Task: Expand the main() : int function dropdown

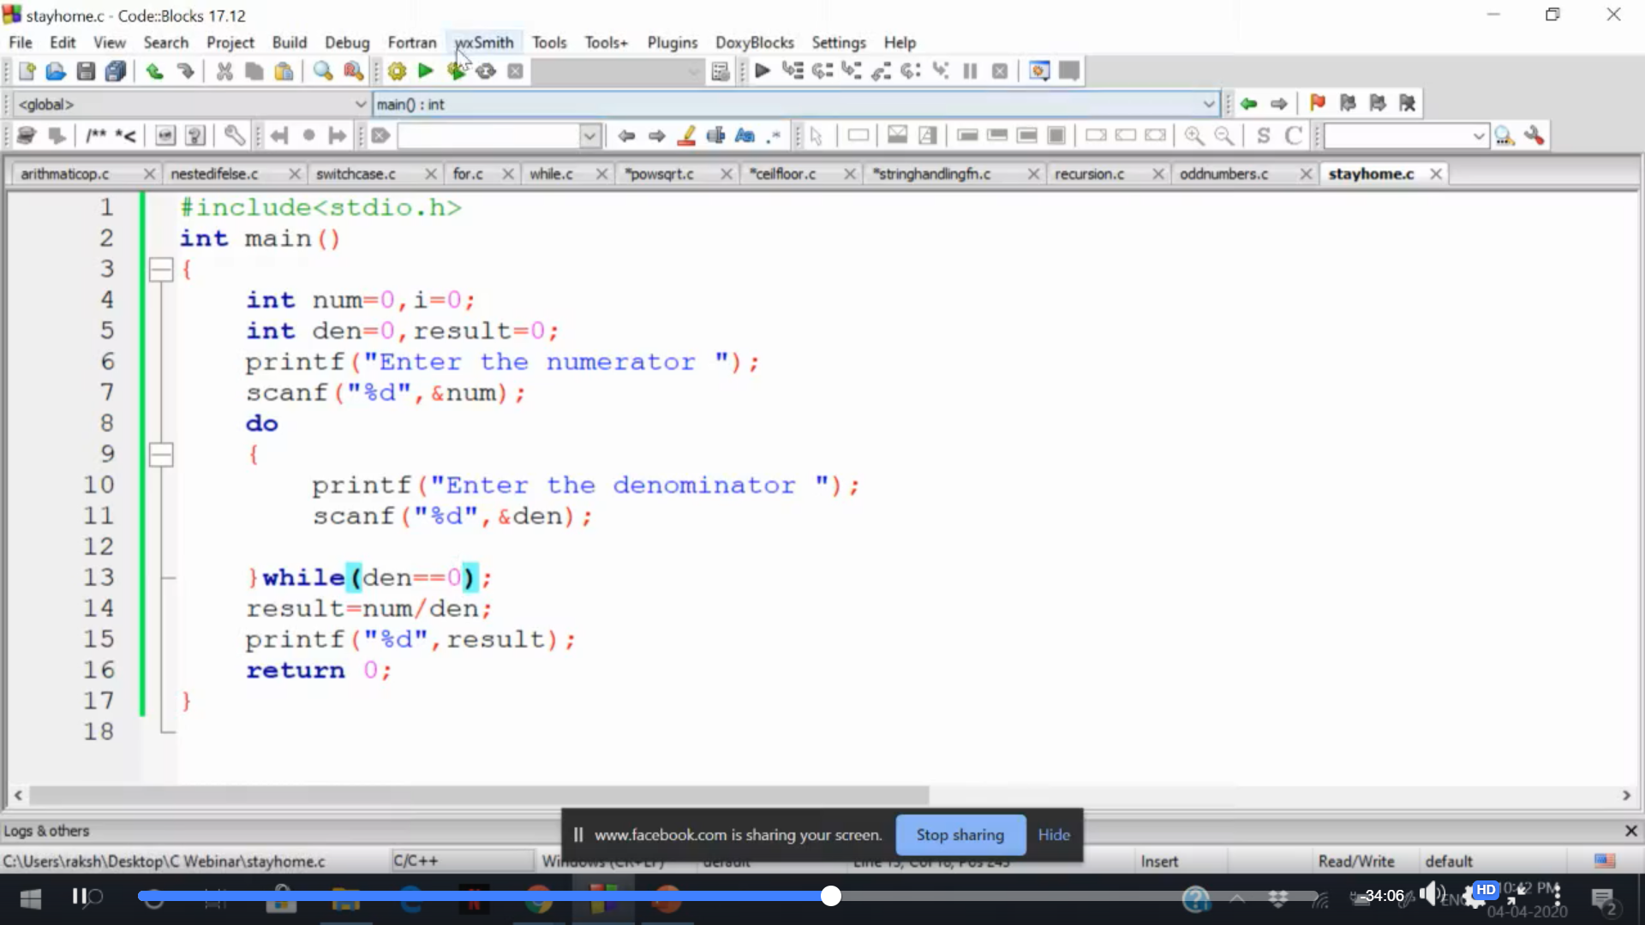Action: [x=1208, y=104]
